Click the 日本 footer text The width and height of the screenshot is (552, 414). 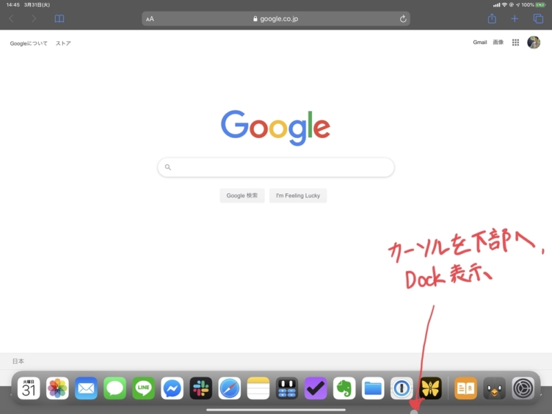coord(19,361)
